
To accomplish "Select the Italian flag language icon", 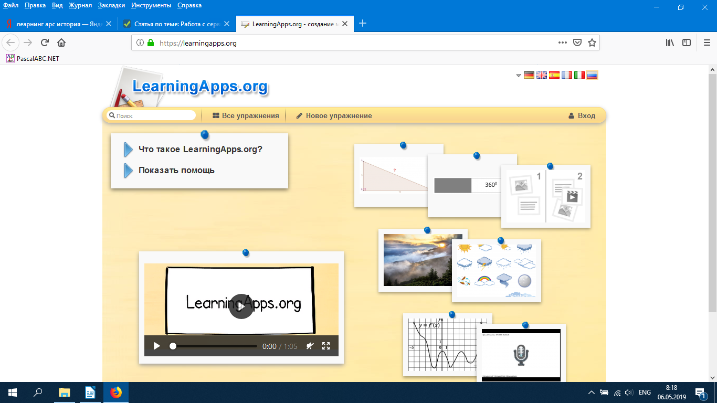I will pos(579,75).
